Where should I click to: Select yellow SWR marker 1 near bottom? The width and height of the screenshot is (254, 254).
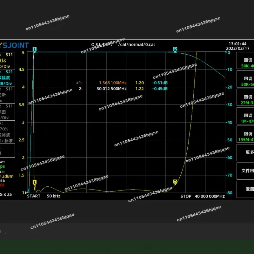click(x=35, y=183)
